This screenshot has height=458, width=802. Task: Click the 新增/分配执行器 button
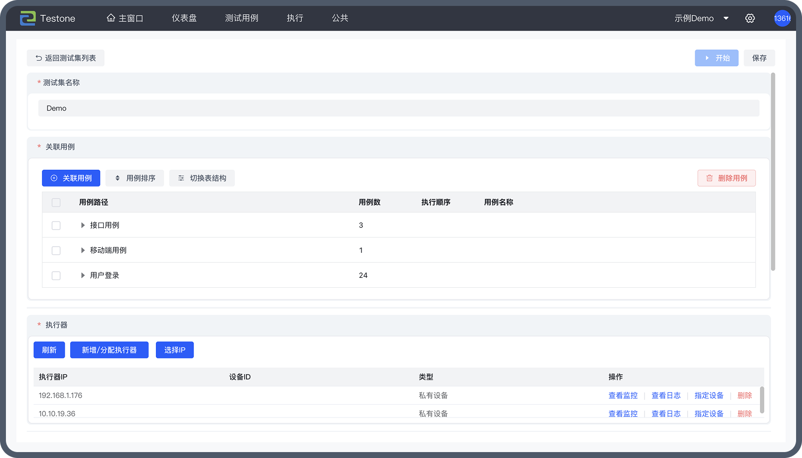coord(109,350)
